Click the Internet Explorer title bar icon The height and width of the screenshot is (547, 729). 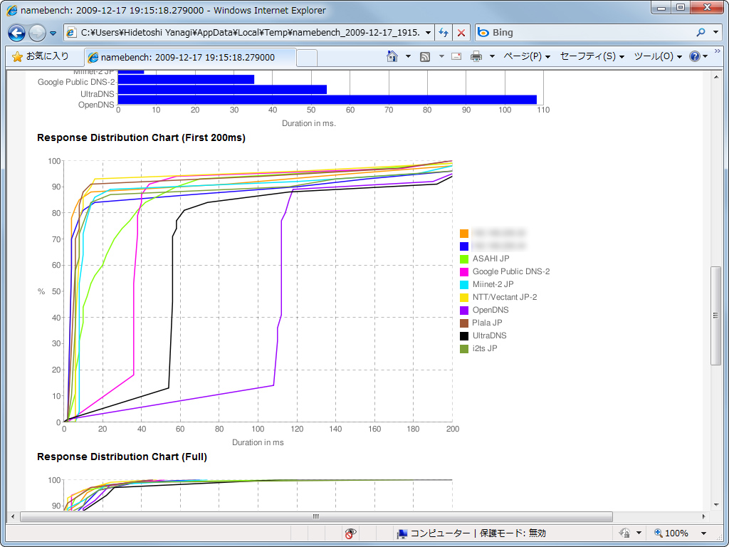pos(12,10)
